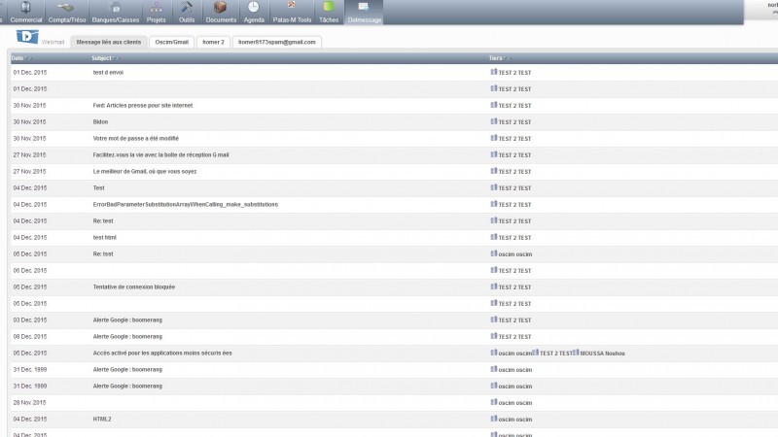
Task: Open the ErrorBadParameterSubstitutionArray message
Action: coord(186,205)
